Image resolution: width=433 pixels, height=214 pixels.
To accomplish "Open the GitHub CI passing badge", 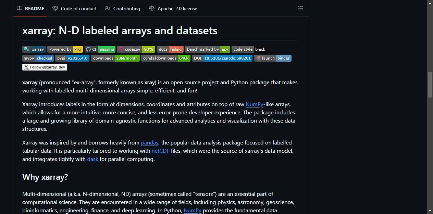I will (x=100, y=49).
